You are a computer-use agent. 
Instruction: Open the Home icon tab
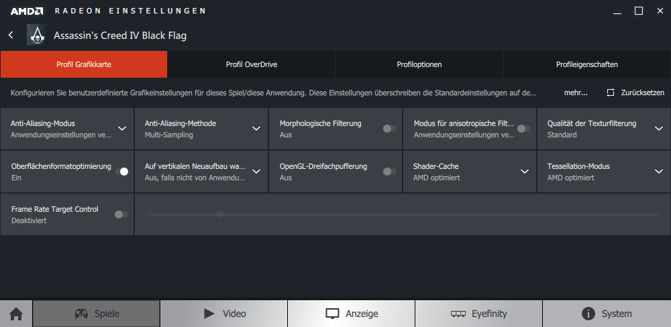point(16,314)
